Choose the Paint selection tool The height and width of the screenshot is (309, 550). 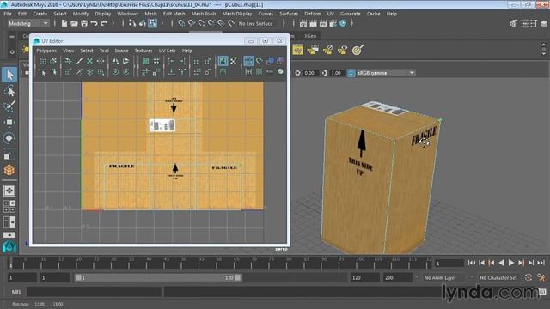(x=9, y=106)
